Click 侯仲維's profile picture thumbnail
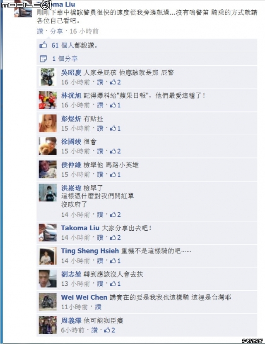The width and height of the screenshot is (265, 344). click(x=48, y=170)
